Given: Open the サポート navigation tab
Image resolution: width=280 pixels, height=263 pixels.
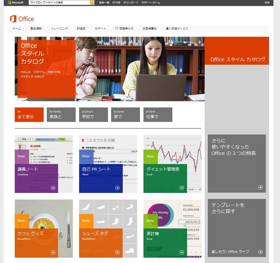Looking at the screenshot, I should (100, 28).
